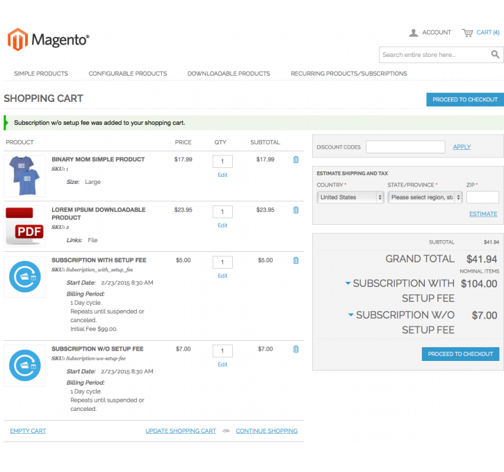Open the Country dropdown showing United States
504x472 pixels.
pyautogui.click(x=350, y=197)
